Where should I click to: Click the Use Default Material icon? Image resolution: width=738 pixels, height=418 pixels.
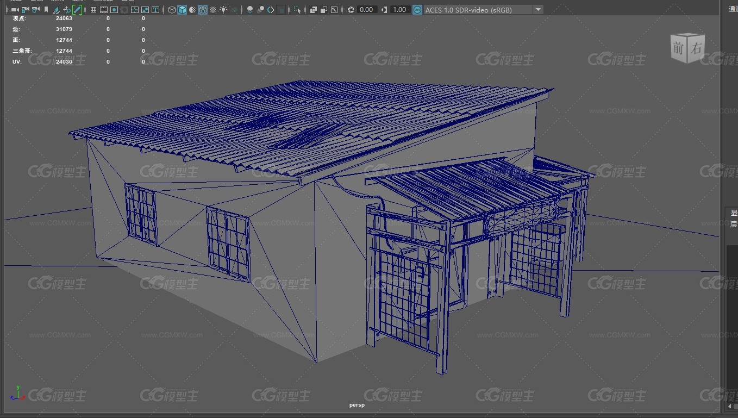(192, 10)
